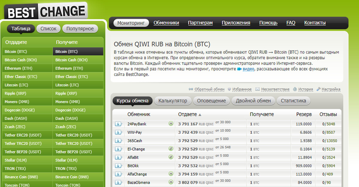Image resolution: width=359 pixels, height=187 pixels.
Task: Open the Двойной обмен tab
Action: (x=253, y=101)
